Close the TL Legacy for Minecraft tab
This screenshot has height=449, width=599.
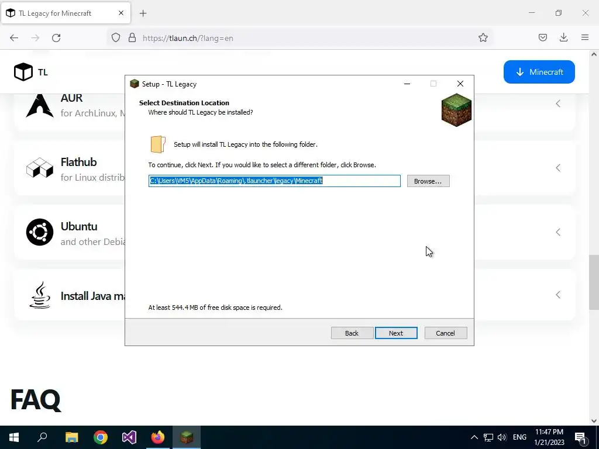(x=121, y=13)
